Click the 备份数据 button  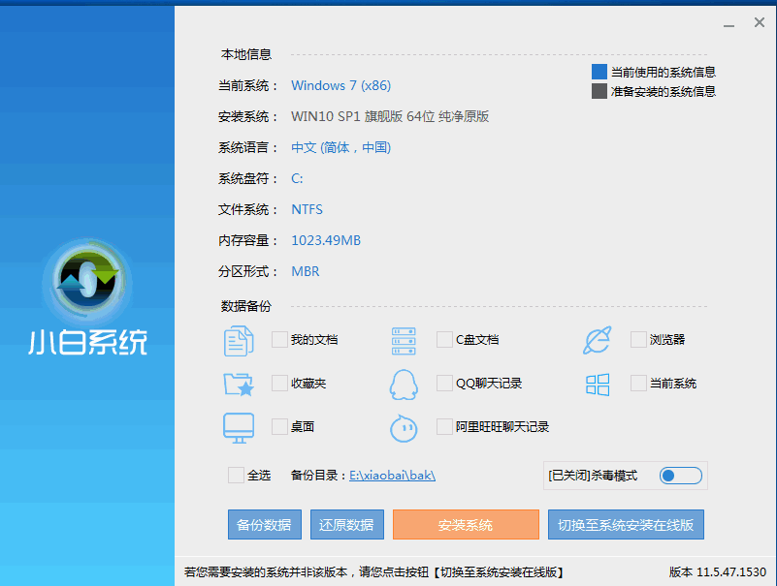[x=265, y=525]
